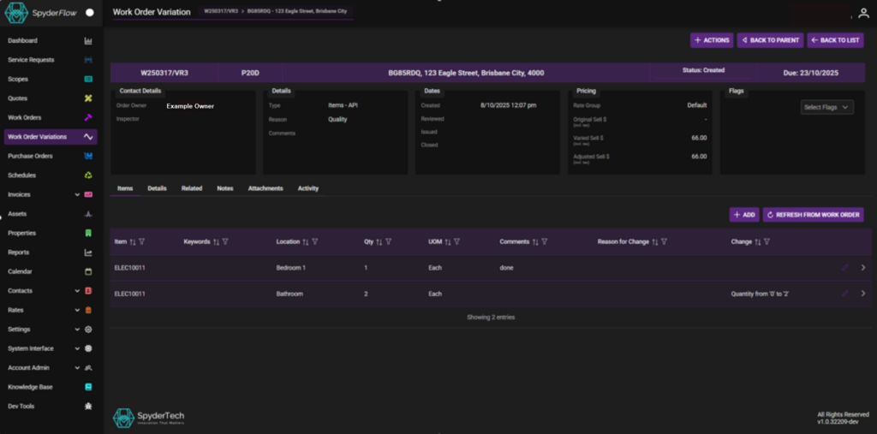
Task: Expand the Settings menu in sidebar
Action: click(x=77, y=329)
